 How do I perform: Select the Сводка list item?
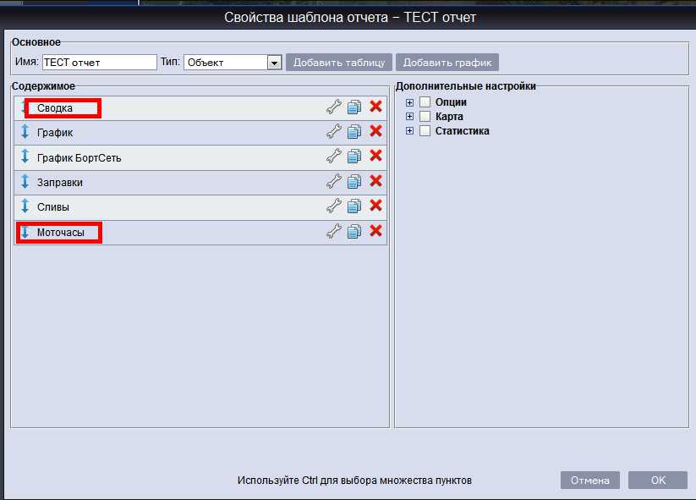coord(200,108)
